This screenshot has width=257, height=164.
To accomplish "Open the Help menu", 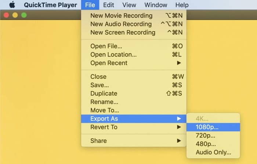I will coord(182,5).
